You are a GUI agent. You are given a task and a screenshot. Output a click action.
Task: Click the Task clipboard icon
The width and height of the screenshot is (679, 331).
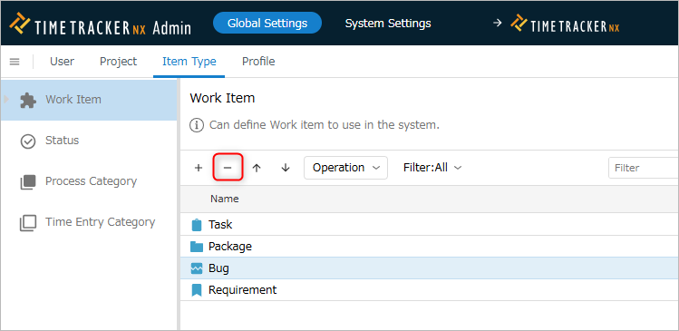tap(197, 225)
